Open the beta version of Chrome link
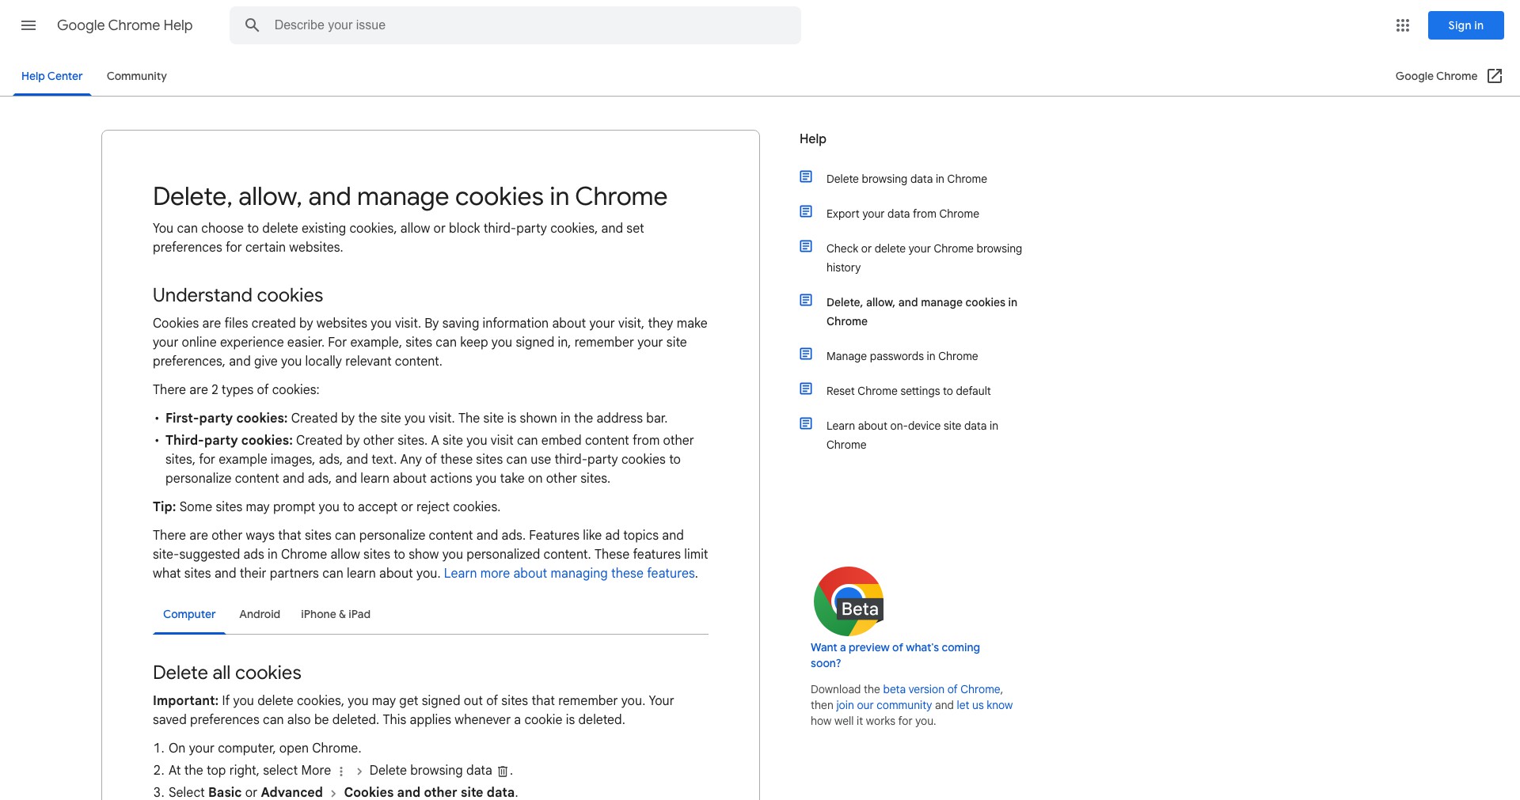 pyautogui.click(x=941, y=689)
